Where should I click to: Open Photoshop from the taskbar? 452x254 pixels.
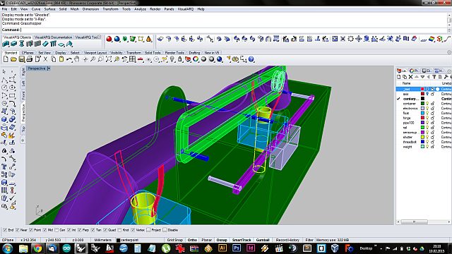click(x=237, y=248)
